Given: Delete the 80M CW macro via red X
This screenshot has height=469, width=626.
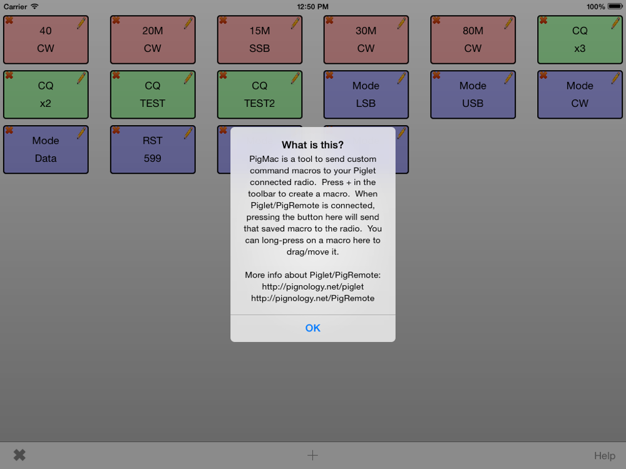Looking at the screenshot, I should click(x=436, y=21).
